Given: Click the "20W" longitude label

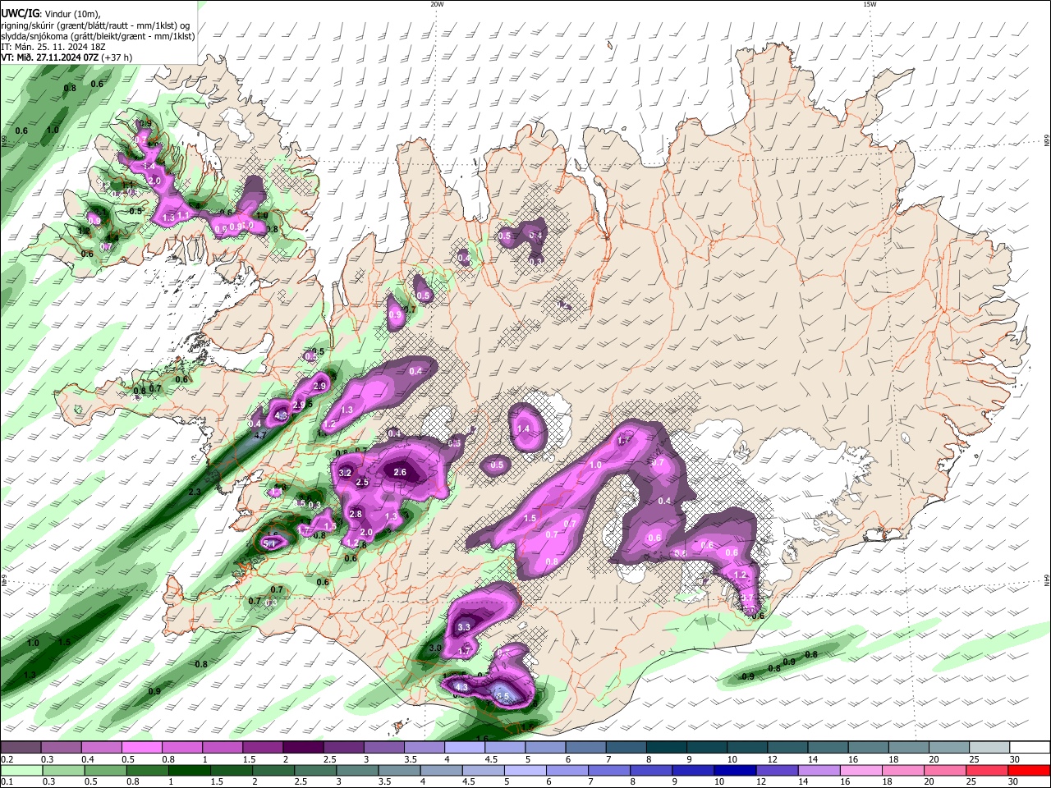Looking at the screenshot, I should pos(438,4).
